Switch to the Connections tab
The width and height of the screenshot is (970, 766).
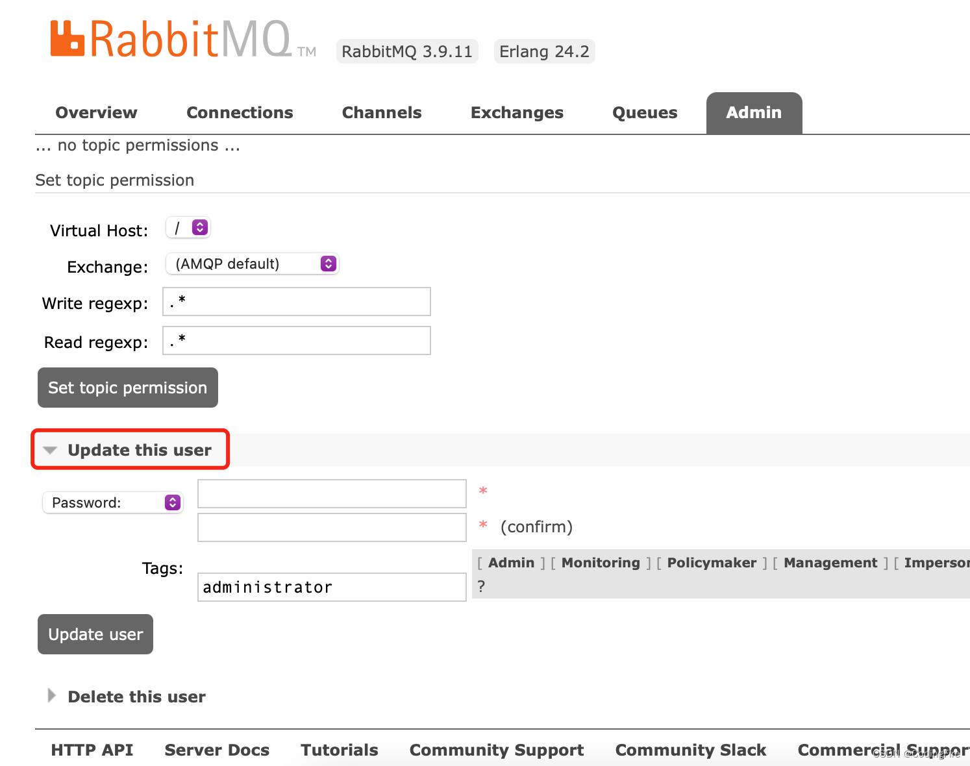coord(240,113)
